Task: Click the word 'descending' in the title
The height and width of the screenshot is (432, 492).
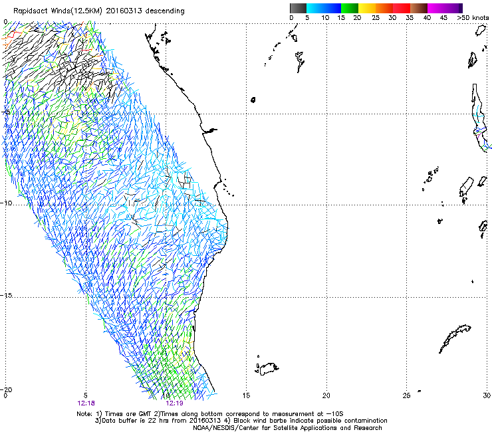Action: (x=165, y=11)
